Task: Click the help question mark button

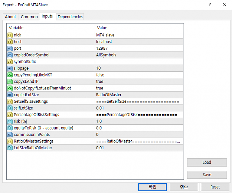Action: click(210, 5)
